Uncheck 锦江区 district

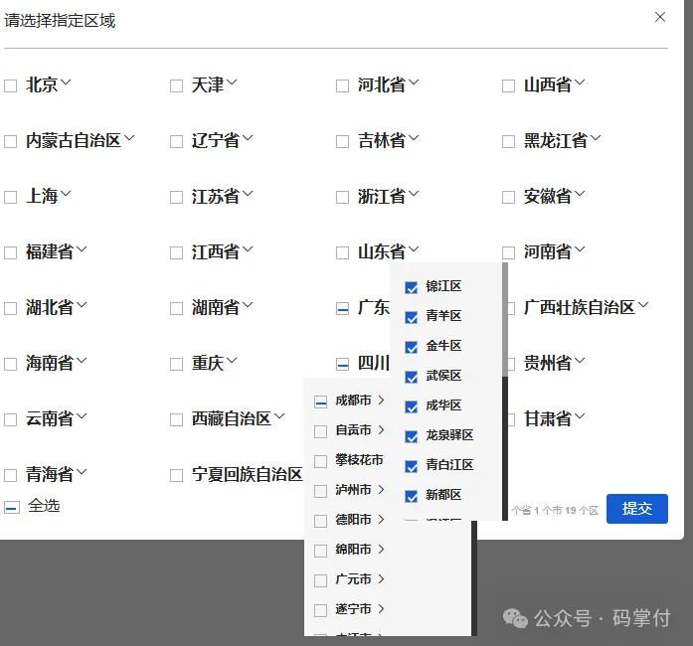pos(411,287)
